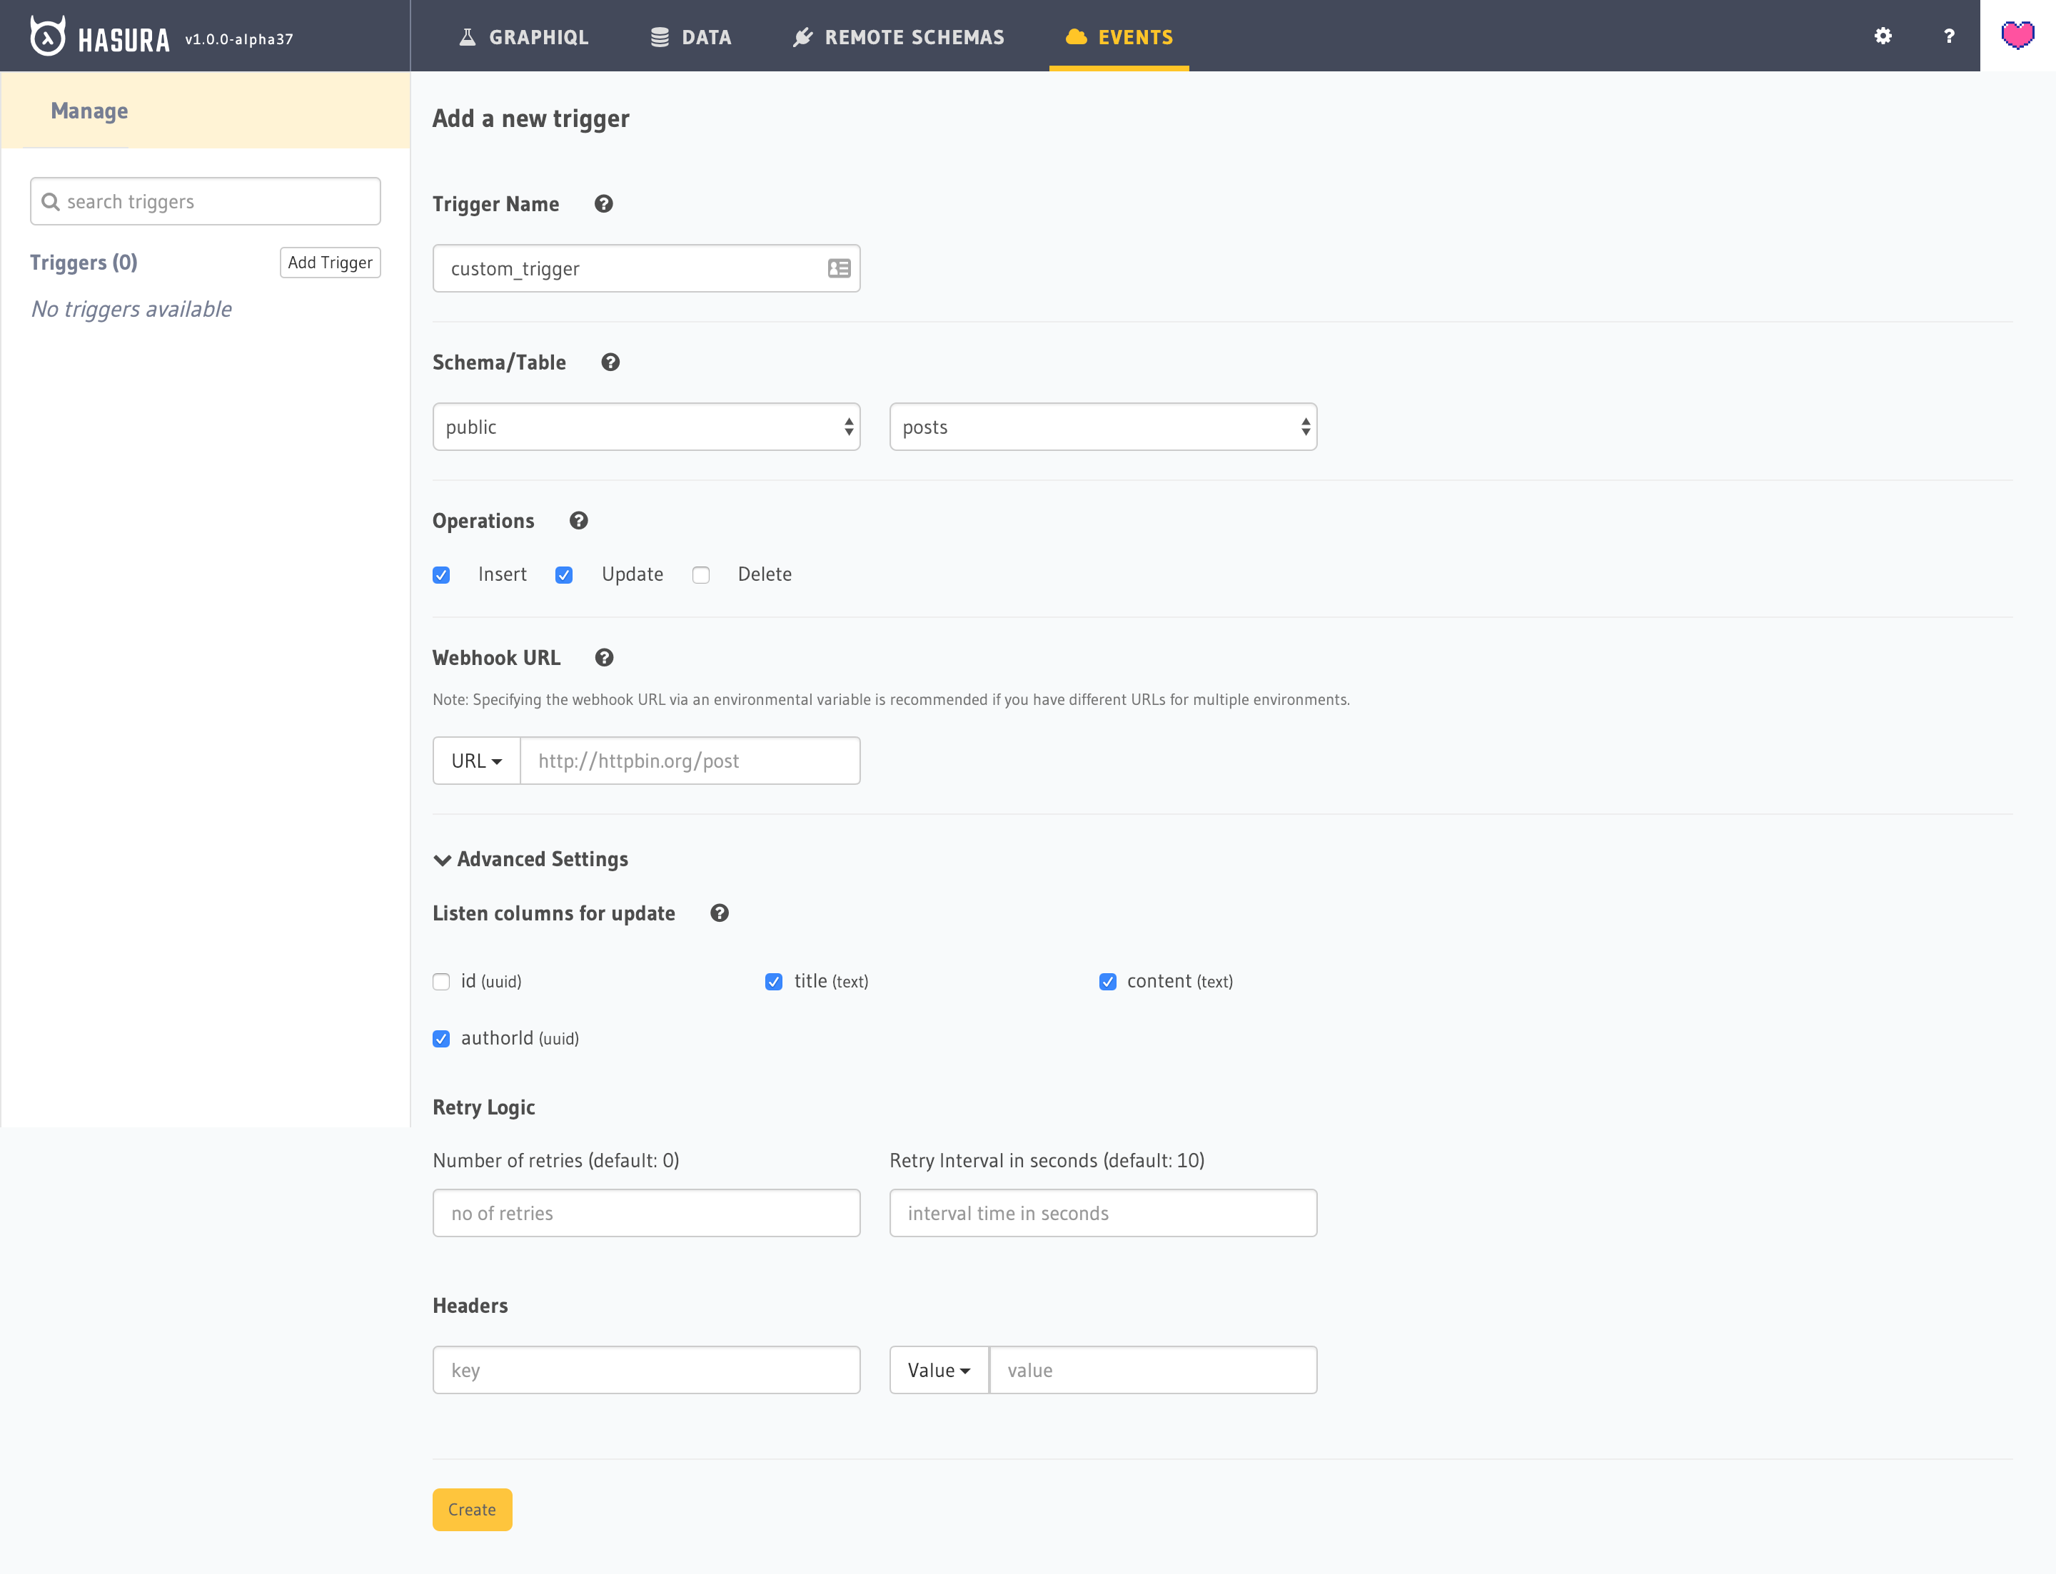Open the Operations help tooltip
Image resolution: width=2056 pixels, height=1574 pixels.
[x=578, y=520]
